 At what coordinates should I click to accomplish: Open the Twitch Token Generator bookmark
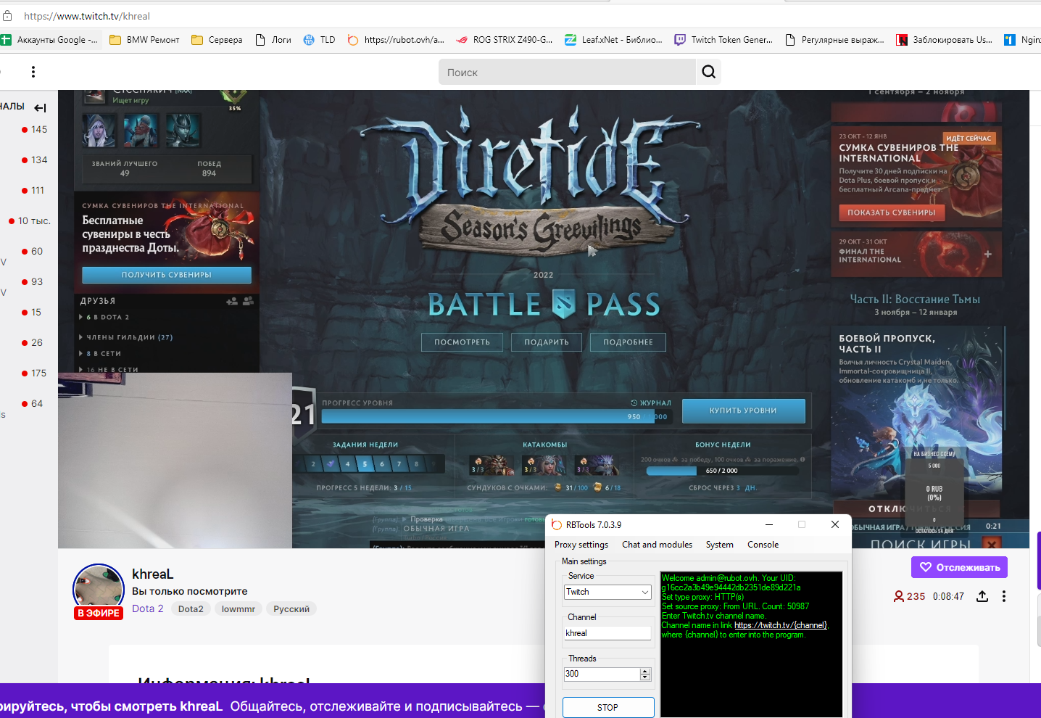click(x=723, y=40)
